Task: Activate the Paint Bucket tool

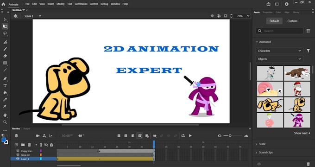Action: tap(5, 93)
